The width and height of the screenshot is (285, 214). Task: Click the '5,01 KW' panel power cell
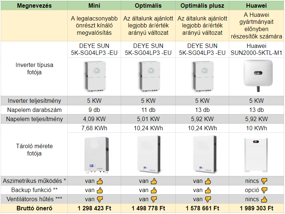(148, 119)
